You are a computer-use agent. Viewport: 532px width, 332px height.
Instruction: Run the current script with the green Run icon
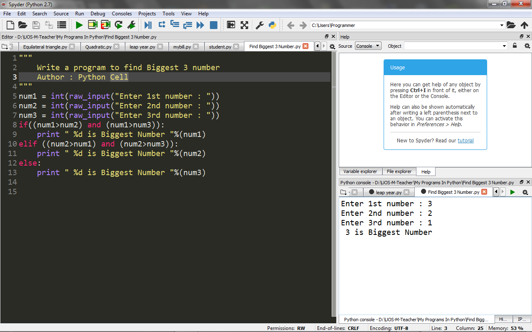pos(79,25)
